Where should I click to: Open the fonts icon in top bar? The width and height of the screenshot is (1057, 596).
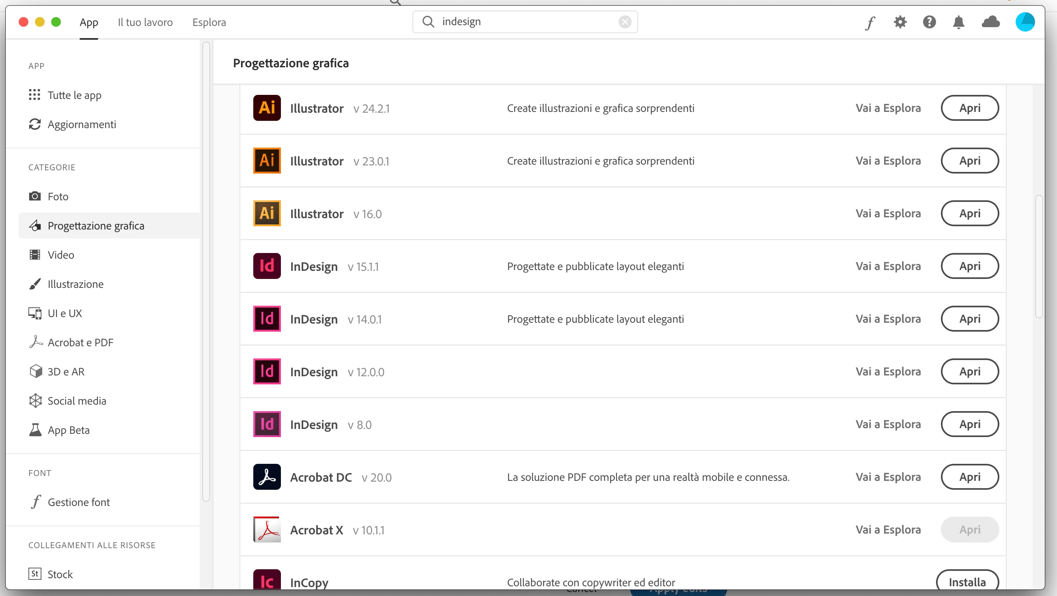(x=870, y=22)
